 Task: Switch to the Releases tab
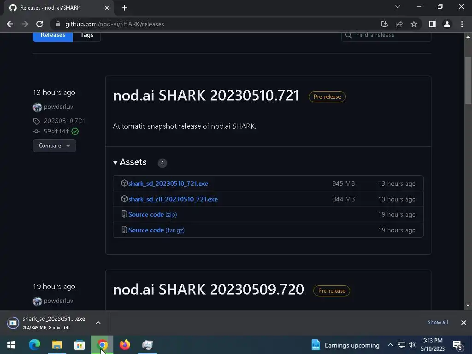pos(53,35)
